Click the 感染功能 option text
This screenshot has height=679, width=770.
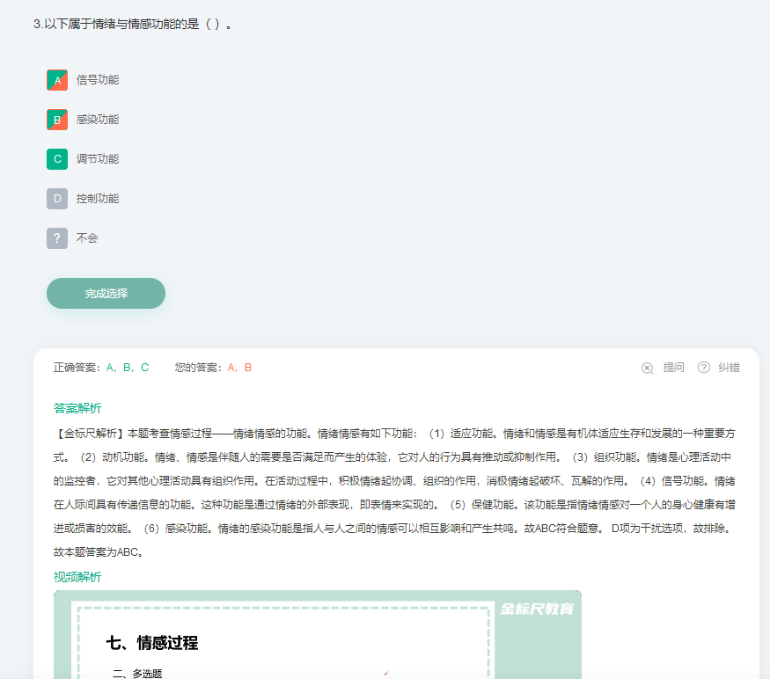pyautogui.click(x=98, y=120)
